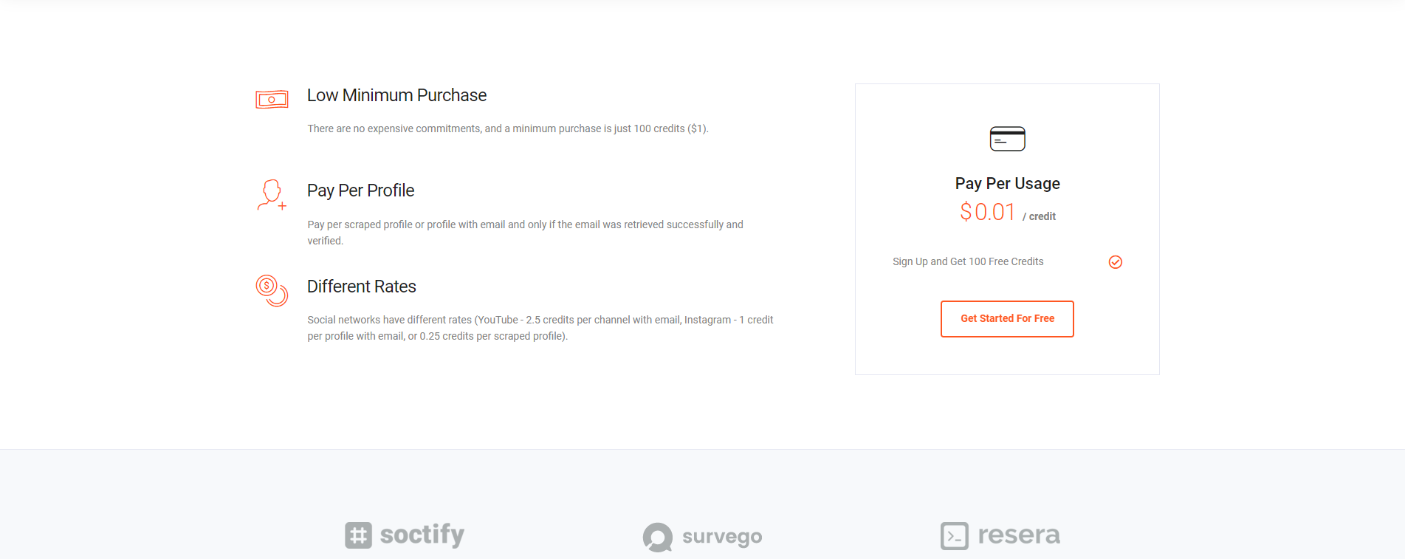Click the banknote icon beside Low Minimum Purchase
The width and height of the screenshot is (1405, 559).
(272, 99)
